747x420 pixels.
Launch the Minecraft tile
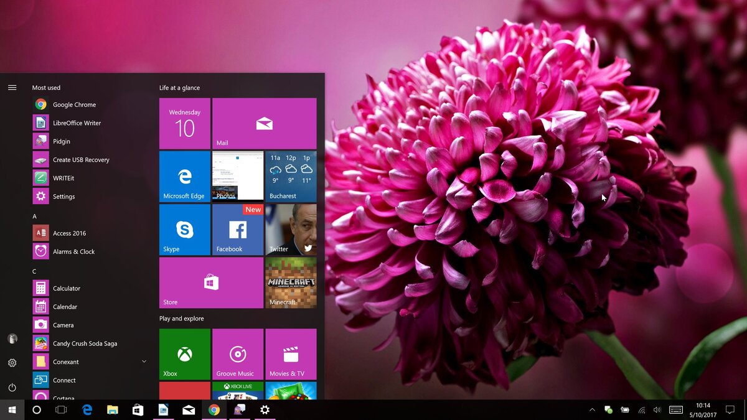click(291, 282)
